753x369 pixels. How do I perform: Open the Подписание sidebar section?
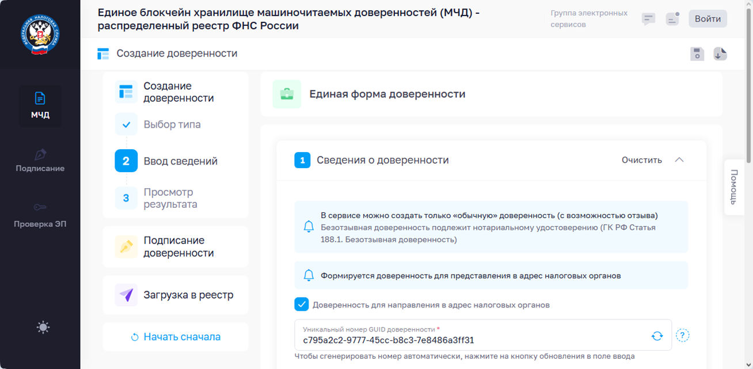pyautogui.click(x=40, y=161)
